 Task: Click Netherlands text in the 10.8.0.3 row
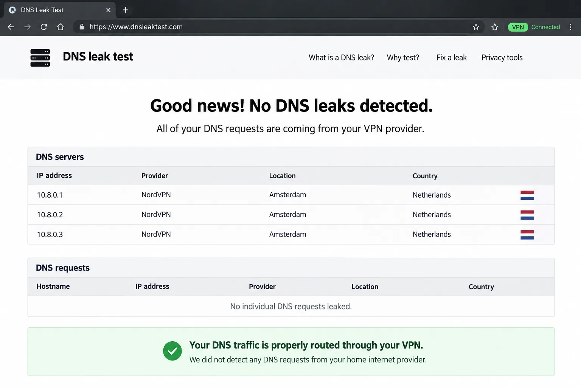[432, 234]
